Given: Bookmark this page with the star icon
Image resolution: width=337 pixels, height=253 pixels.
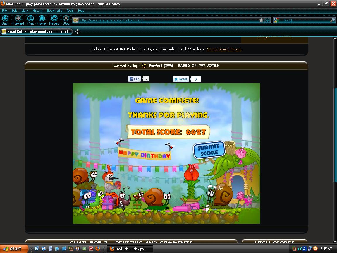Looking at the screenshot, I should point(261,20).
